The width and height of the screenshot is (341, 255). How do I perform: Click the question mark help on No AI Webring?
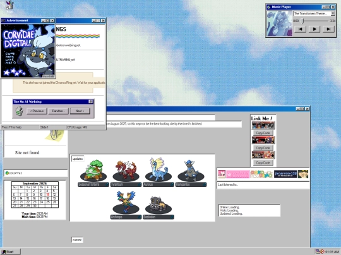pos(90,101)
